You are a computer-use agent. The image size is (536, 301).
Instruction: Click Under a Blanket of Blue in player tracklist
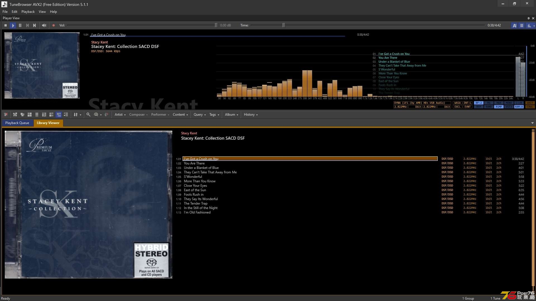[x=394, y=62]
